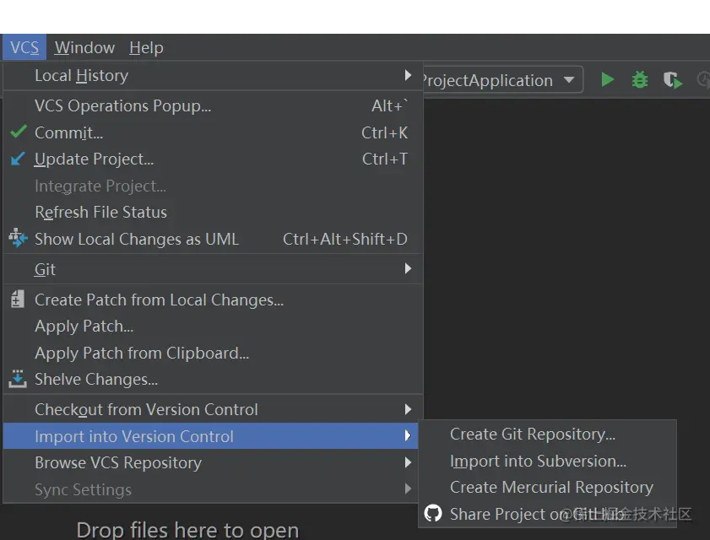This screenshot has width=710, height=540.
Task: Click the 'Drop files here to open' text
Action: click(x=187, y=530)
